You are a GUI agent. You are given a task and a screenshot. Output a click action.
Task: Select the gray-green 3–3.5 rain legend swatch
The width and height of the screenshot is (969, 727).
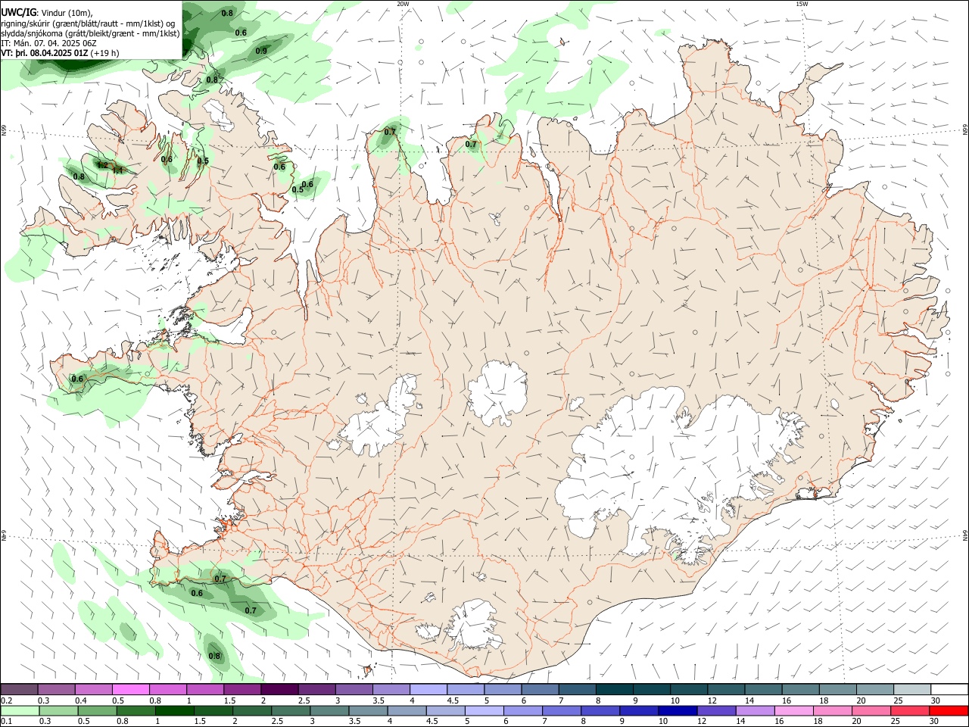click(330, 710)
